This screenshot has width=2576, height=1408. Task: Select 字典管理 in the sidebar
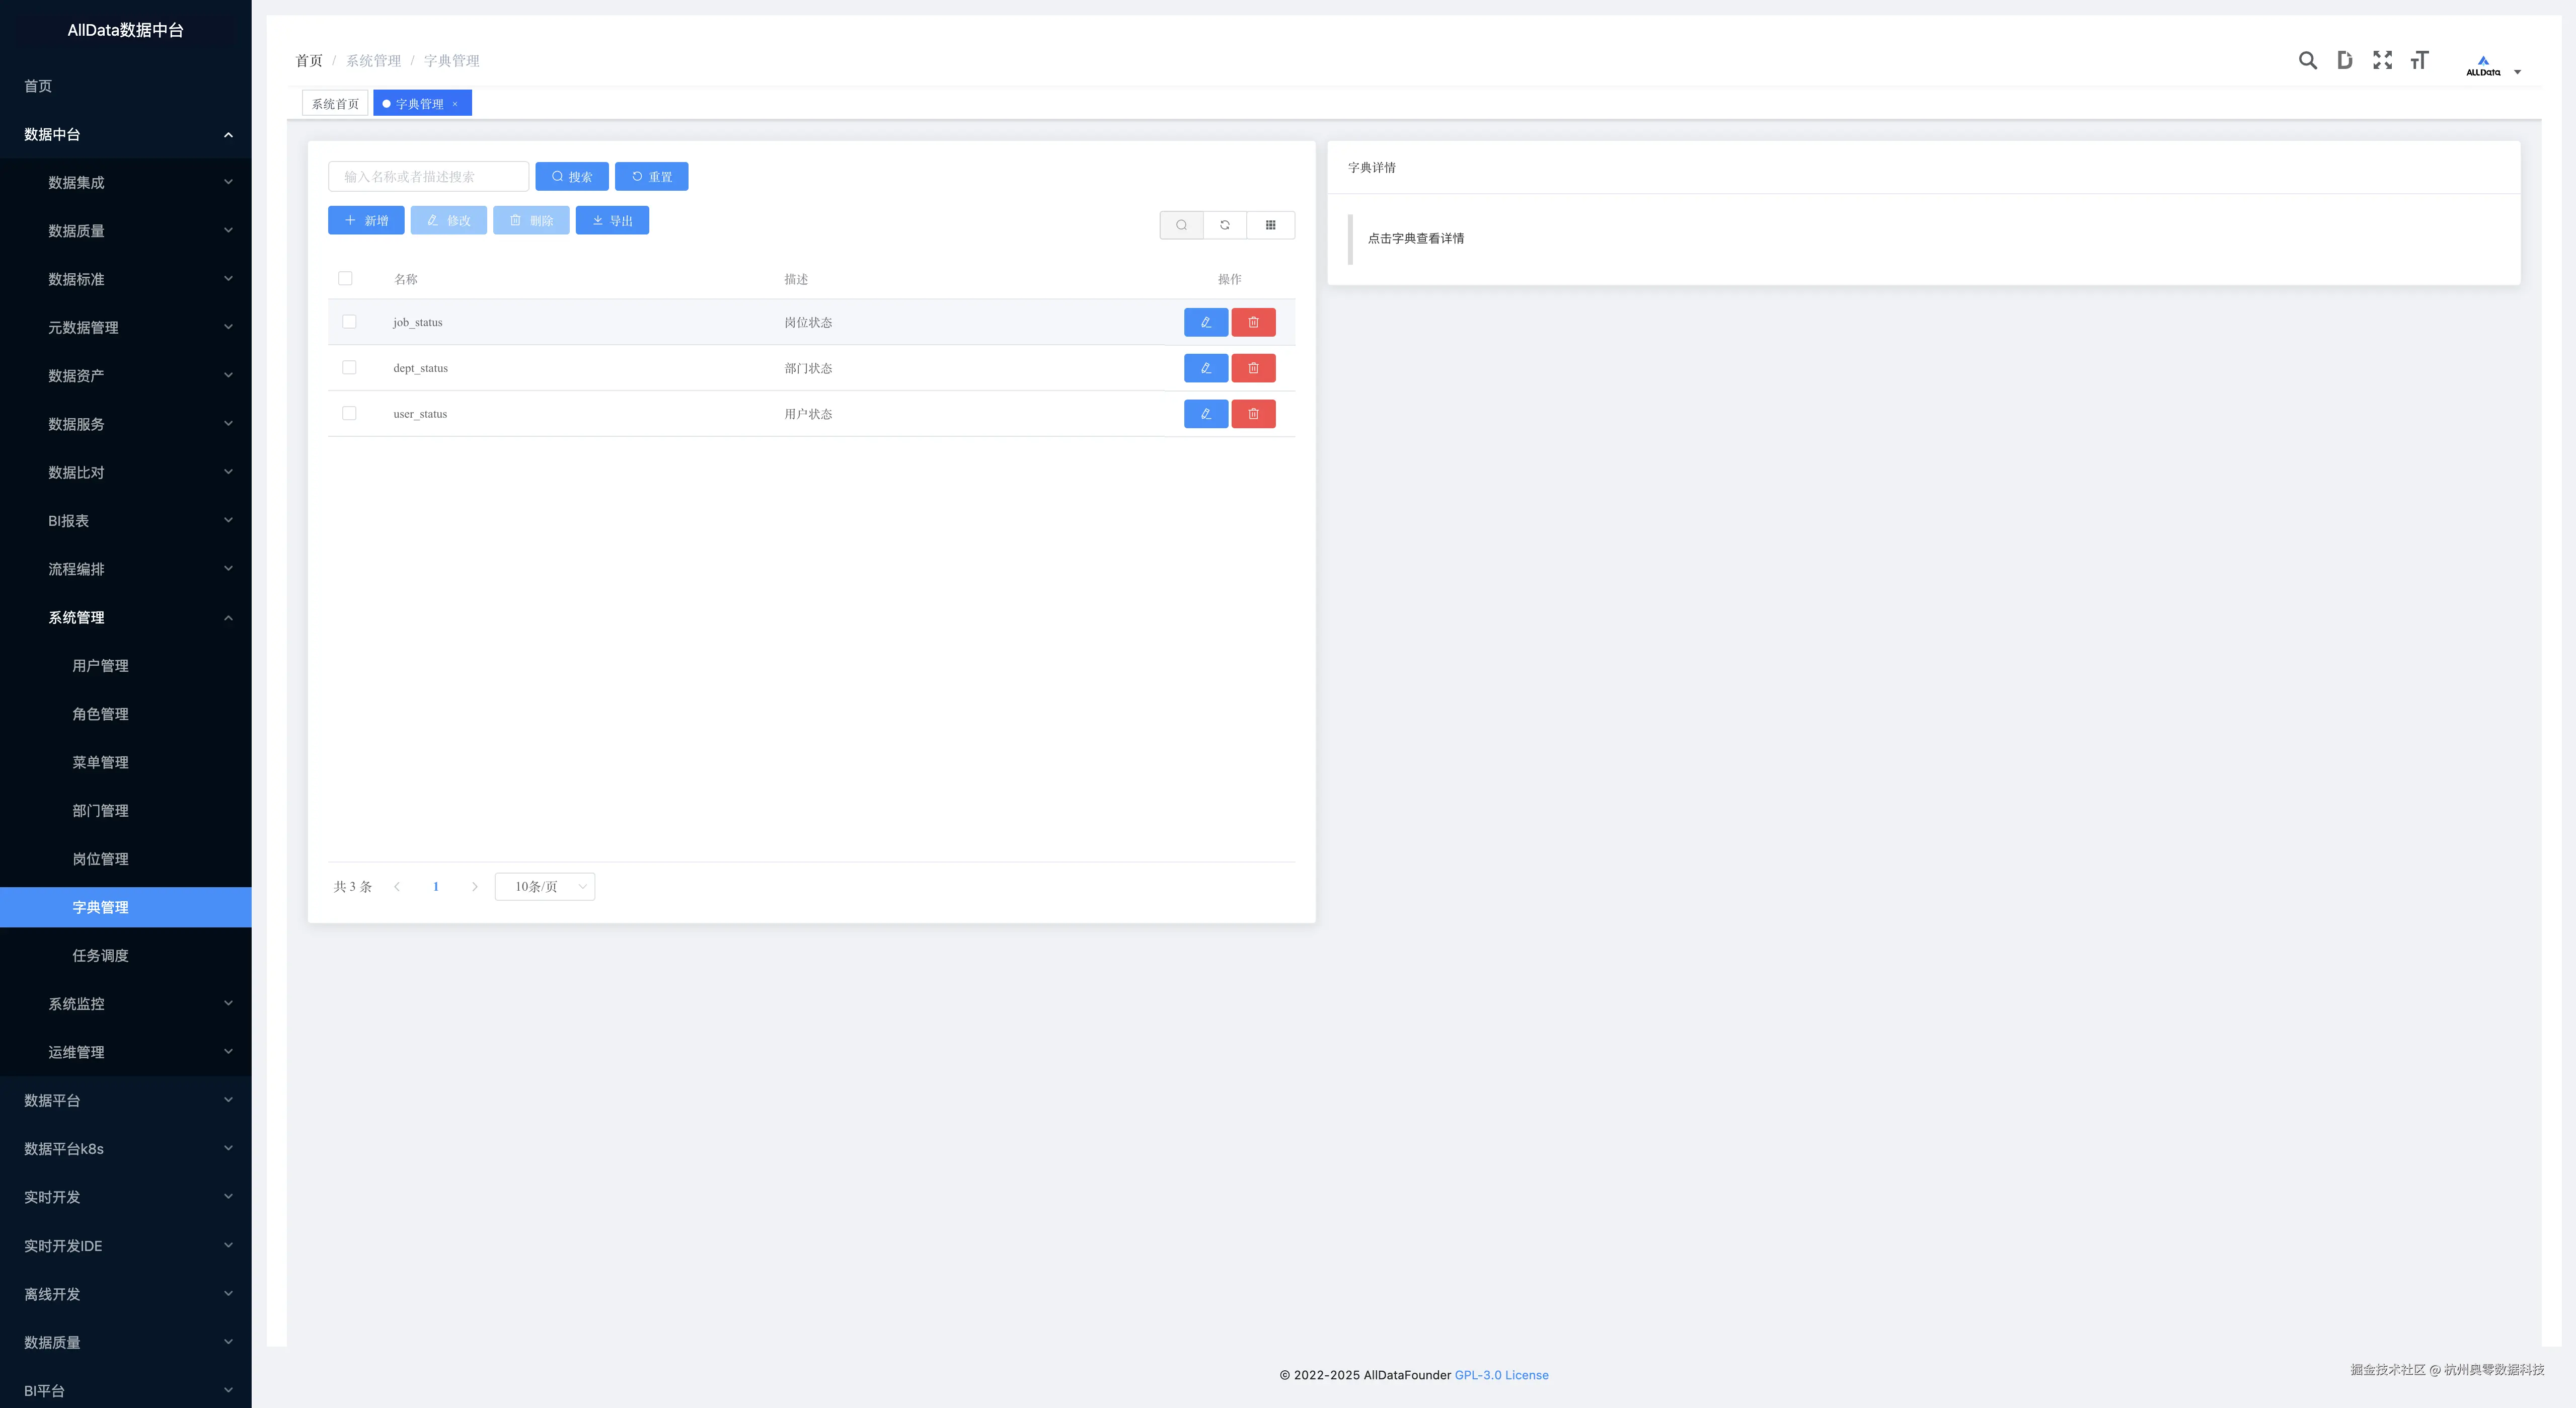coord(126,907)
